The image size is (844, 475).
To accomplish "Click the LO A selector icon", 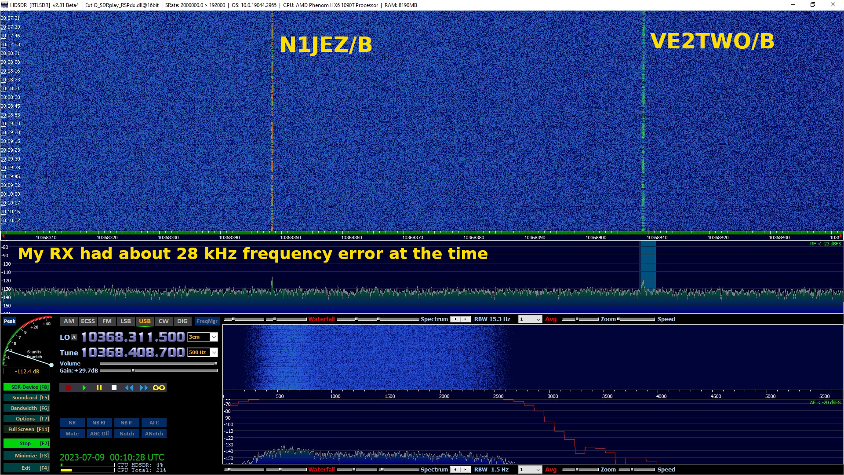I will point(74,337).
